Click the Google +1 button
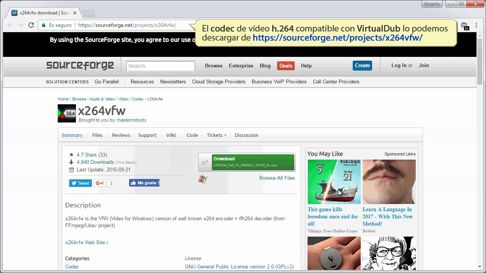The height and width of the screenshot is (273, 486). pyautogui.click(x=99, y=183)
